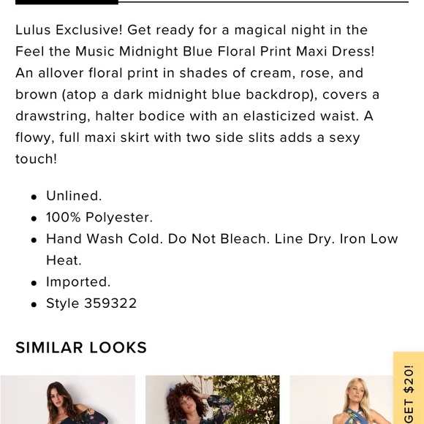Select the active tab's thick black bar
Image resolution: width=424 pixels, height=424 pixels.
(x=67, y=2)
